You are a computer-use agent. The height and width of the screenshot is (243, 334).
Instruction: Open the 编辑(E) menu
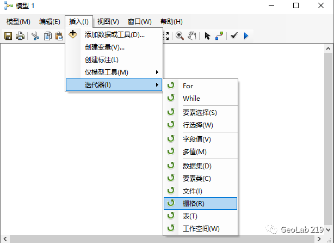[x=50, y=22]
